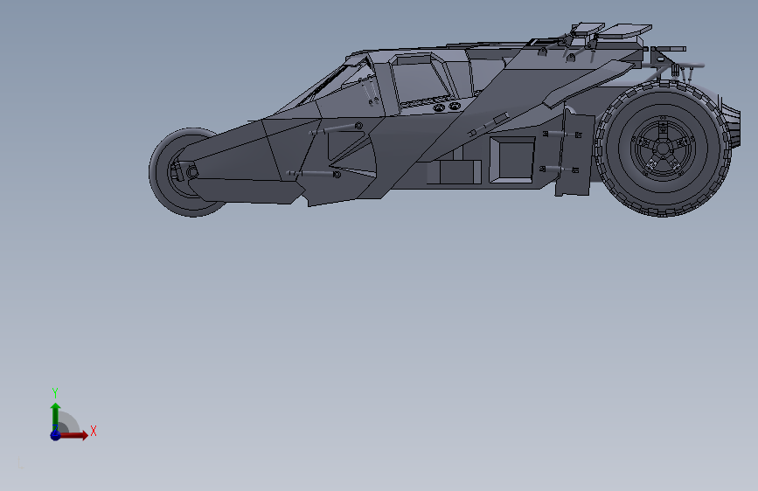Click the green Y label of orientation triad
The image size is (758, 491).
(x=55, y=392)
